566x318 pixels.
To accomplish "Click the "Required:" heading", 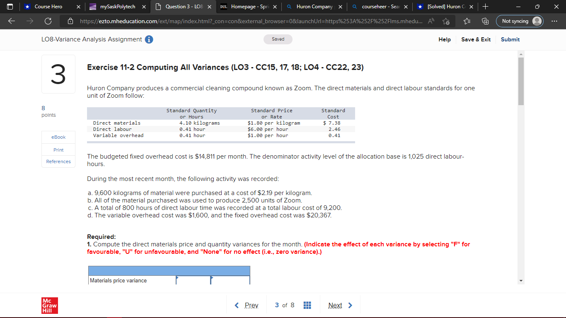I will pyautogui.click(x=102, y=237).
